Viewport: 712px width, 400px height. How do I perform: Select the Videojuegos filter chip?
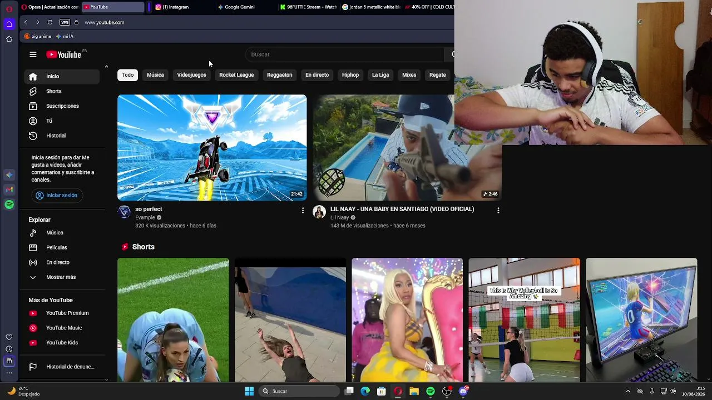(191, 75)
